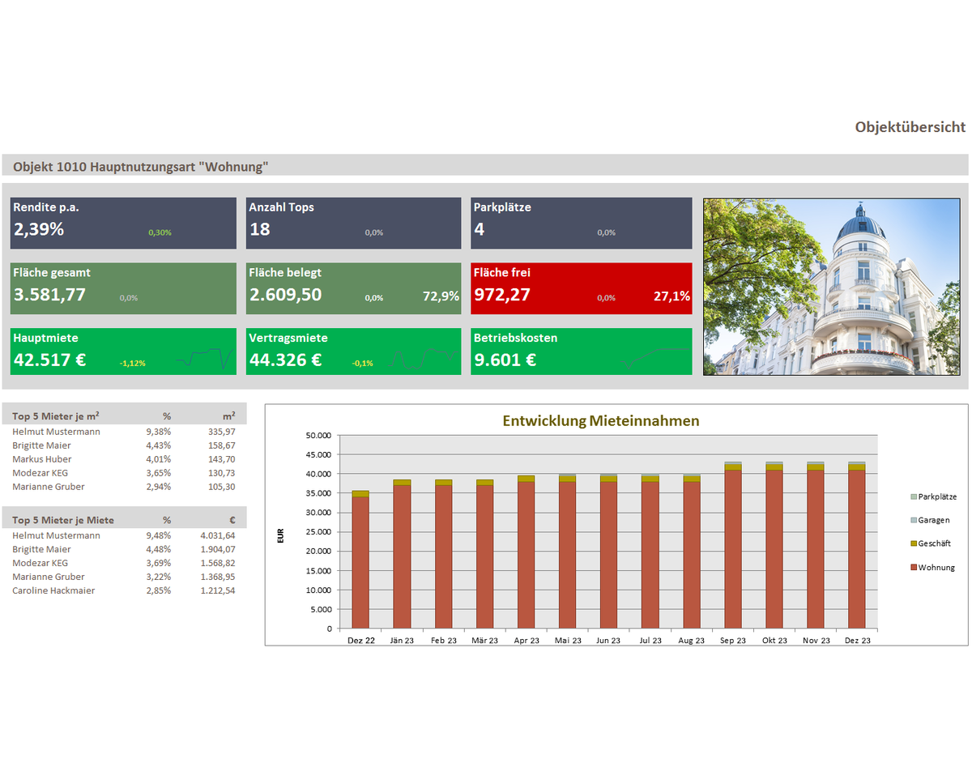Select the Rendite p.a. KPI tile
Viewport: 972px width, 767px height.
coord(123,223)
